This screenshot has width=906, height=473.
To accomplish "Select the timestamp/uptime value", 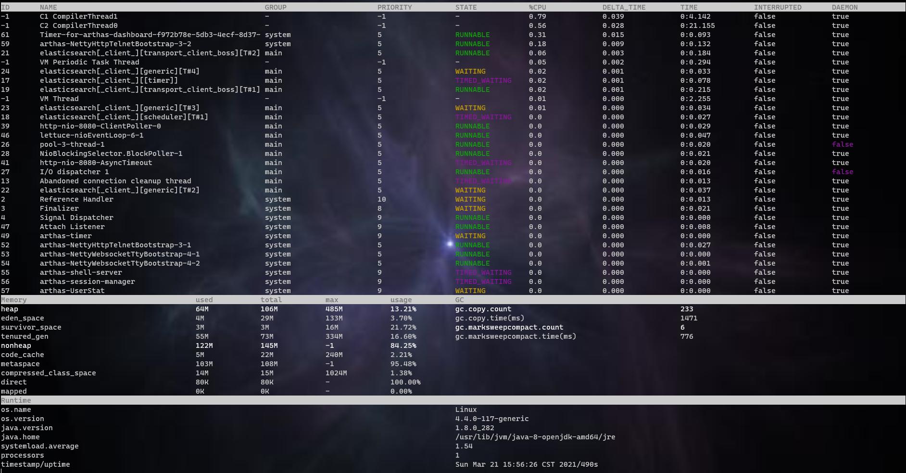I will 527,464.
